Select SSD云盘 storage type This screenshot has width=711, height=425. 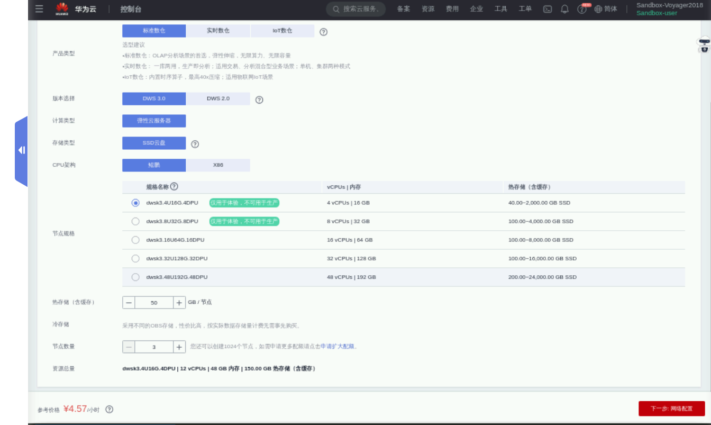click(154, 143)
